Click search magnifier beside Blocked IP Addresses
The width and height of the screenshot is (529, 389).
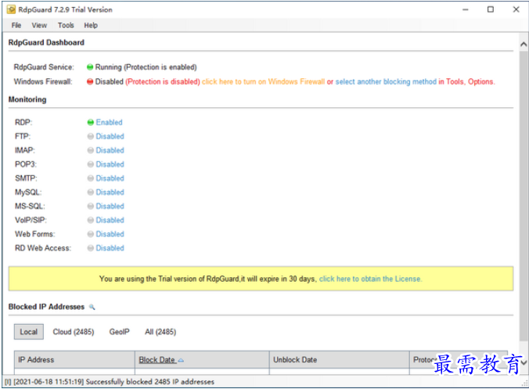click(92, 307)
